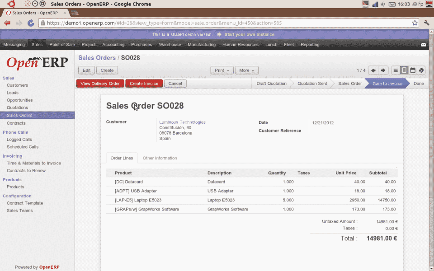Image resolution: width=434 pixels, height=271 pixels.
Task: Open Quotations in sidebar
Action: tap(17, 107)
